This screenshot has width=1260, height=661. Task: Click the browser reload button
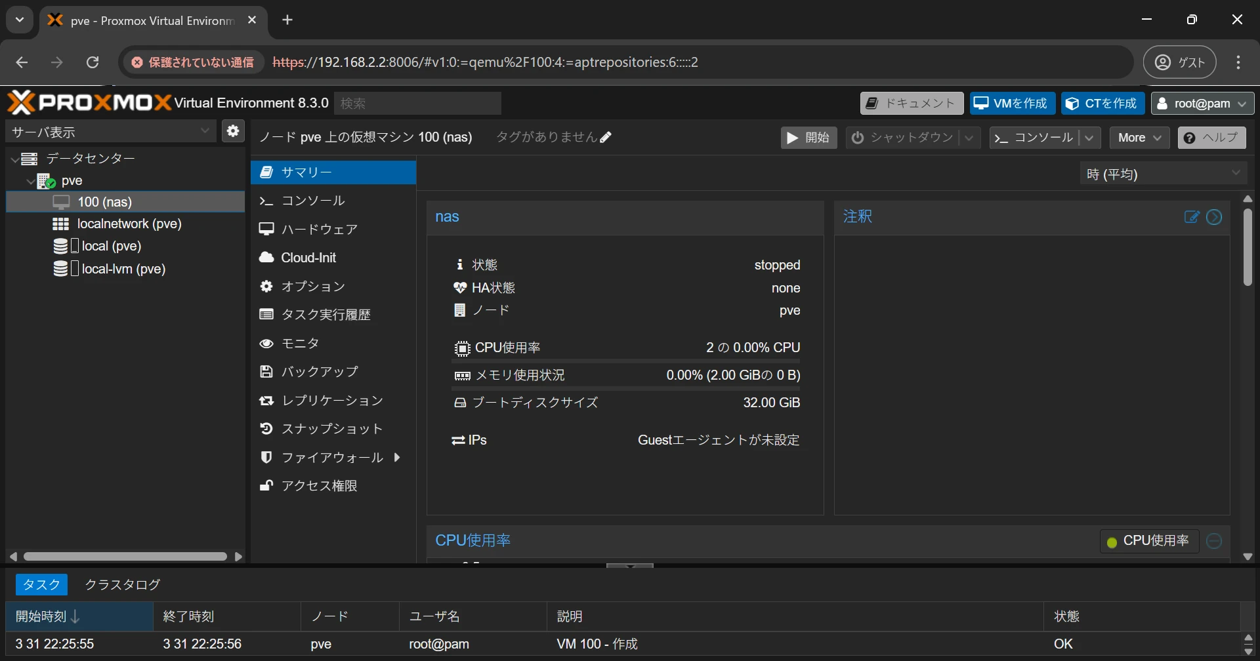pyautogui.click(x=93, y=62)
